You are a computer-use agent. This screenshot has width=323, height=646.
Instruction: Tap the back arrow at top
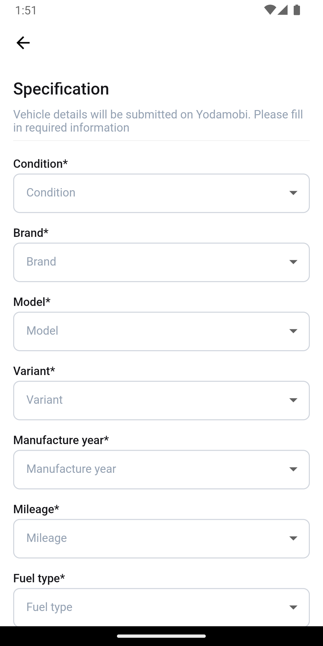pyautogui.click(x=23, y=43)
